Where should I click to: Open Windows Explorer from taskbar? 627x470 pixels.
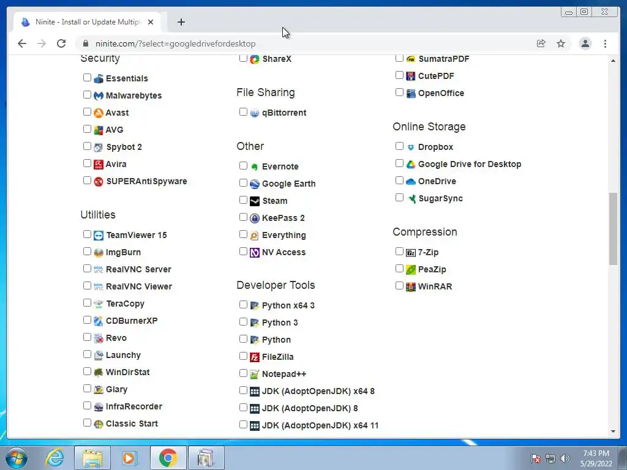[x=92, y=458]
